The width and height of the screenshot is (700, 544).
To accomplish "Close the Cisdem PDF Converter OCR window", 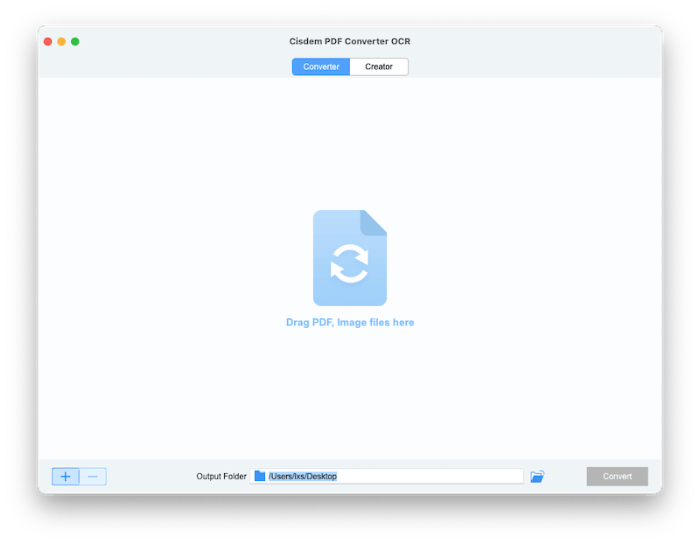I will coord(48,41).
